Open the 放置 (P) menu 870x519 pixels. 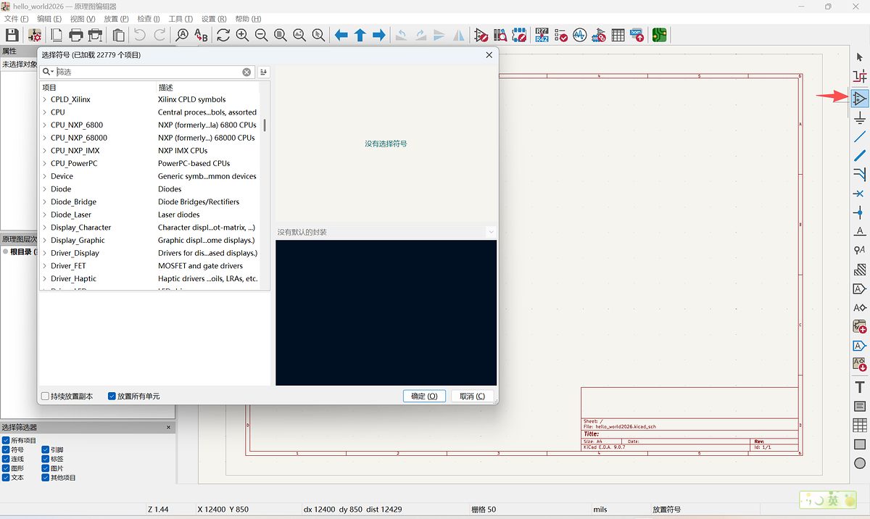116,19
